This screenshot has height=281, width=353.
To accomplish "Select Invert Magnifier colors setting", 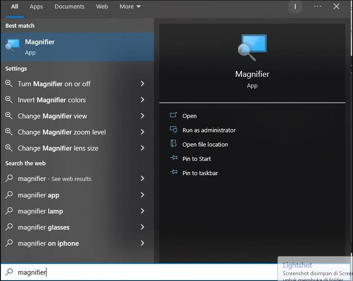I will [x=77, y=100].
